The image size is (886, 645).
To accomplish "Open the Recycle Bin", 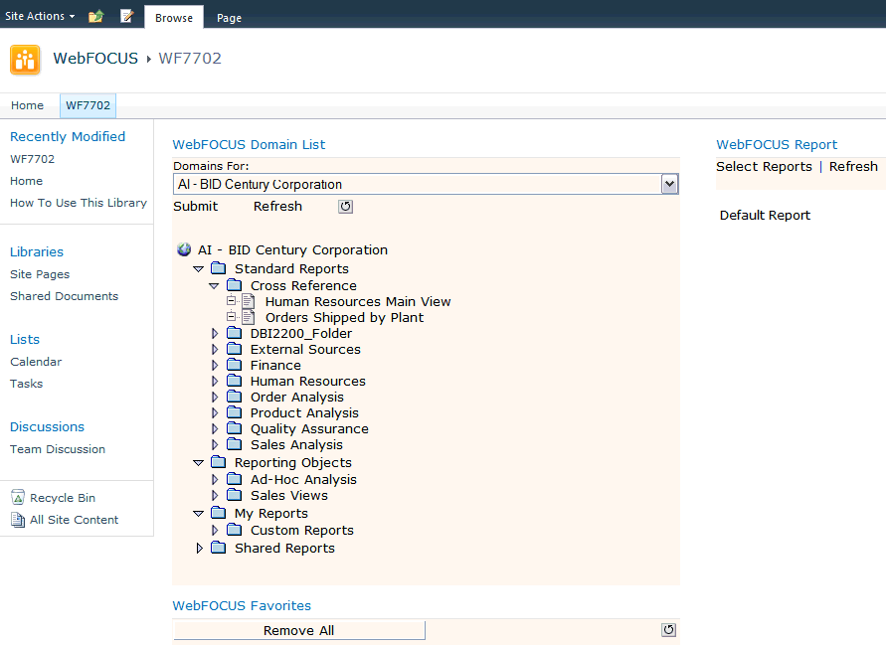I will pos(62,498).
